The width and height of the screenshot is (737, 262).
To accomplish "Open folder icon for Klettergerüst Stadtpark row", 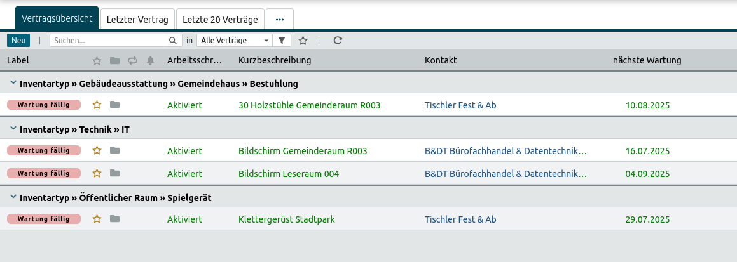I will (x=114, y=219).
